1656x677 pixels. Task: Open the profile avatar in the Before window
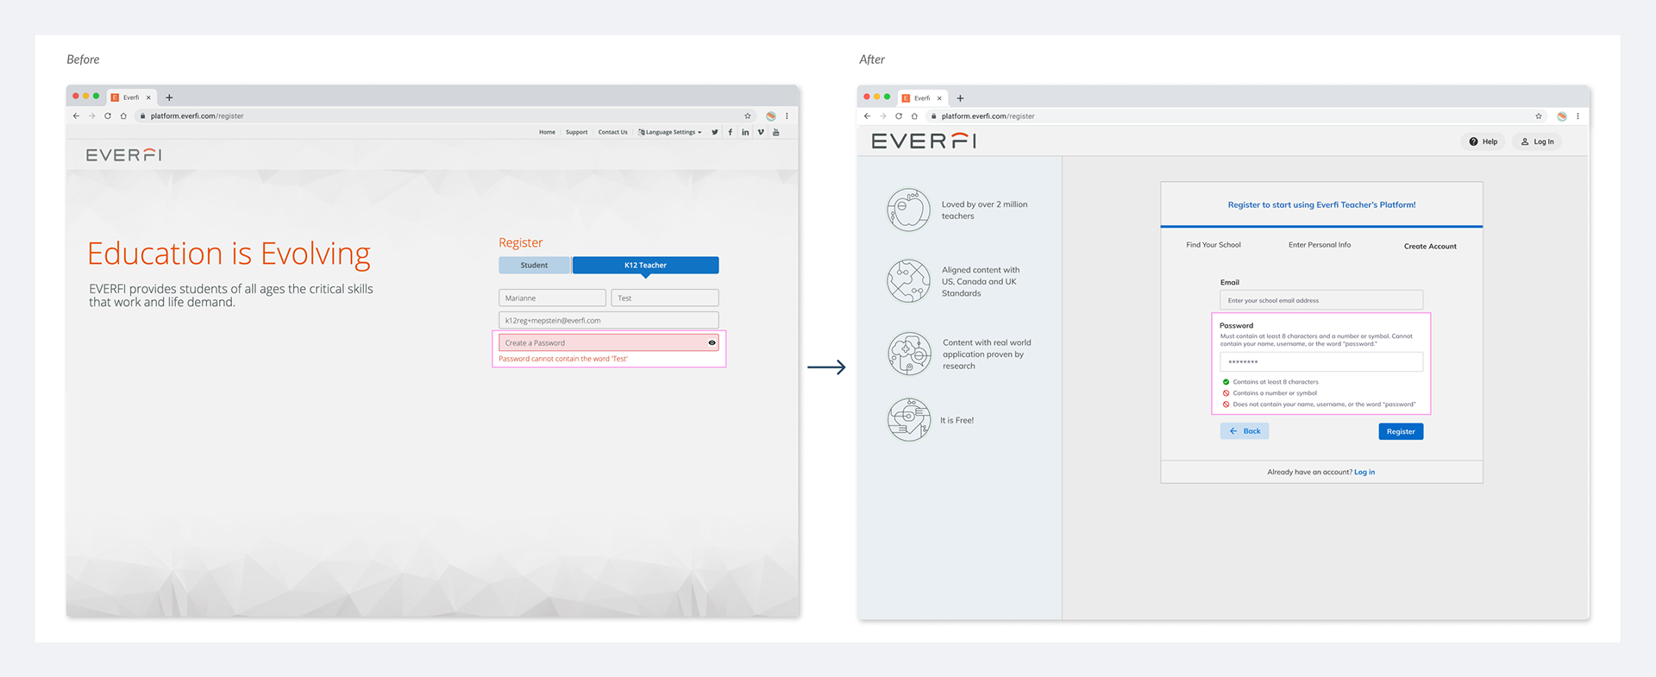click(771, 116)
